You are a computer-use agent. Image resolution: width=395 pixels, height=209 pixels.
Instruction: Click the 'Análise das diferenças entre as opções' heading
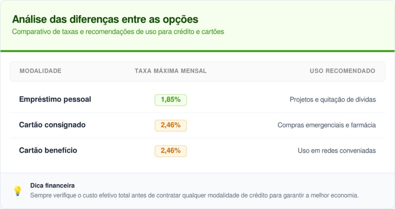pos(105,19)
